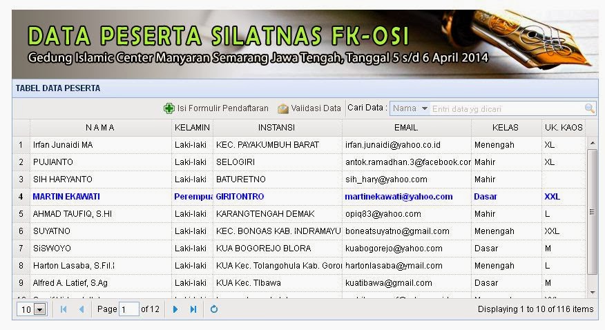The height and width of the screenshot is (330, 605).
Task: Sort by INSTANSI column header
Action: pyautogui.click(x=277, y=128)
